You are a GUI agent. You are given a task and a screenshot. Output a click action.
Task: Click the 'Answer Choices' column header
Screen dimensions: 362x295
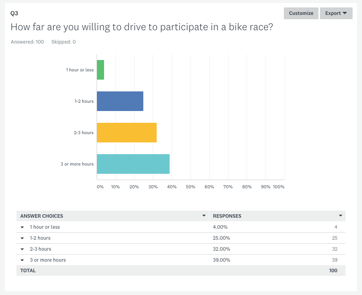pos(42,216)
